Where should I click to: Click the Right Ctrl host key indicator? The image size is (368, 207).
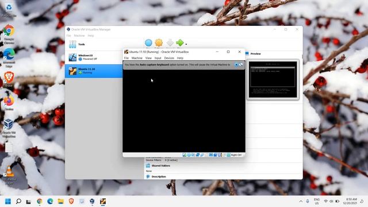(236, 155)
